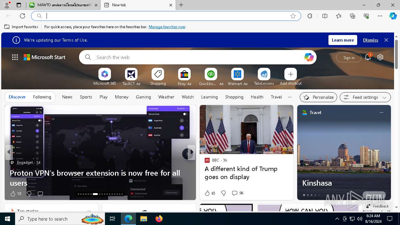Click the refresh page button
This screenshot has height=225, width=400.
pyautogui.click(x=22, y=16)
